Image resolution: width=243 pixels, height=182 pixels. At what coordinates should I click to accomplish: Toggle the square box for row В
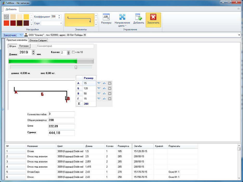tap(110, 93)
